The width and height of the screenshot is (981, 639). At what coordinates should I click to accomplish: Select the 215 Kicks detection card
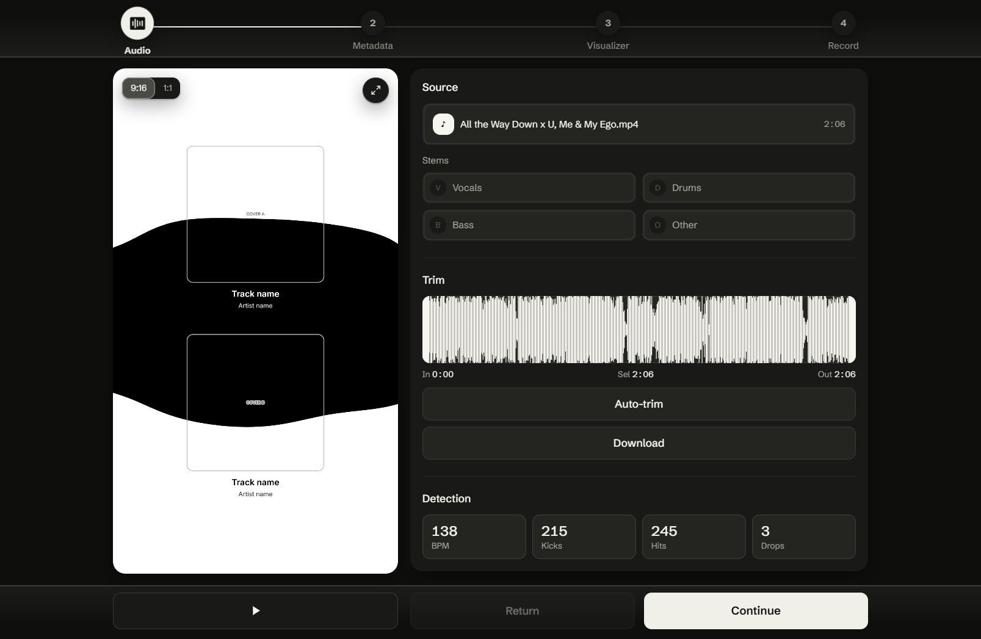tap(584, 537)
